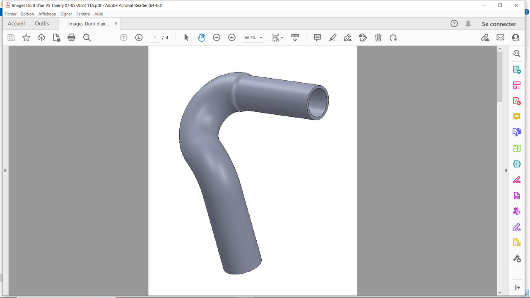Rotate the page view
530x298 pixels.
393,38
